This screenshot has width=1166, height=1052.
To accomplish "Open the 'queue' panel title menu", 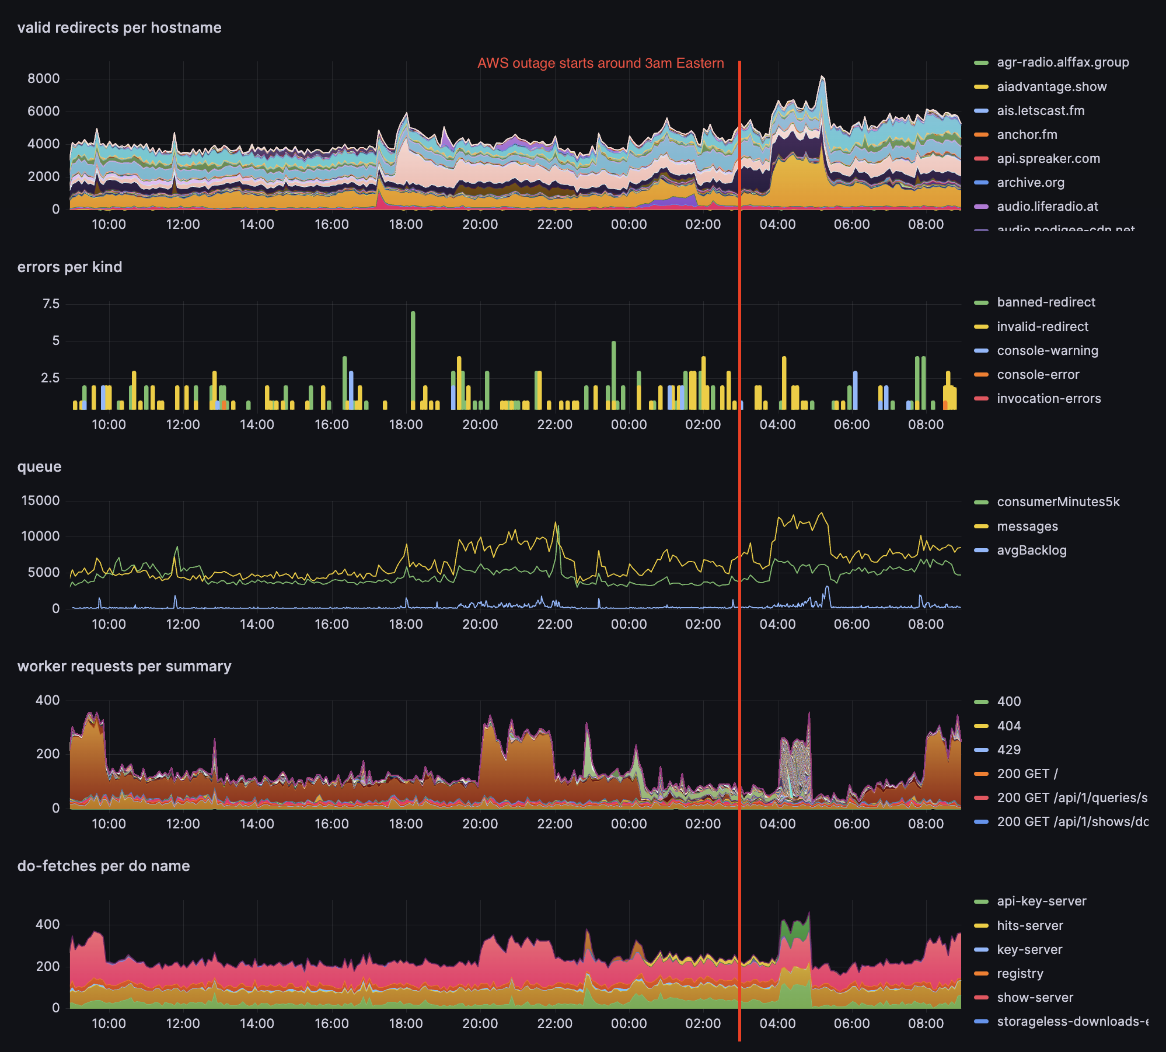I will [x=39, y=467].
